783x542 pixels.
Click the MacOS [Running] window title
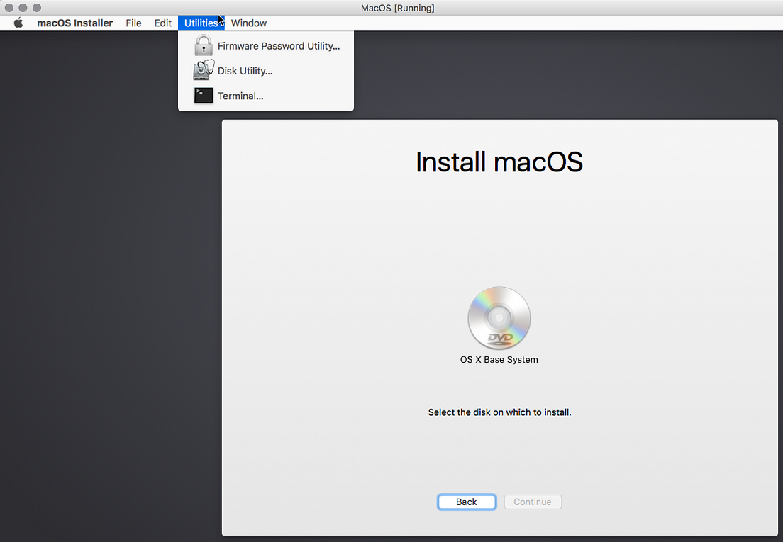[397, 8]
